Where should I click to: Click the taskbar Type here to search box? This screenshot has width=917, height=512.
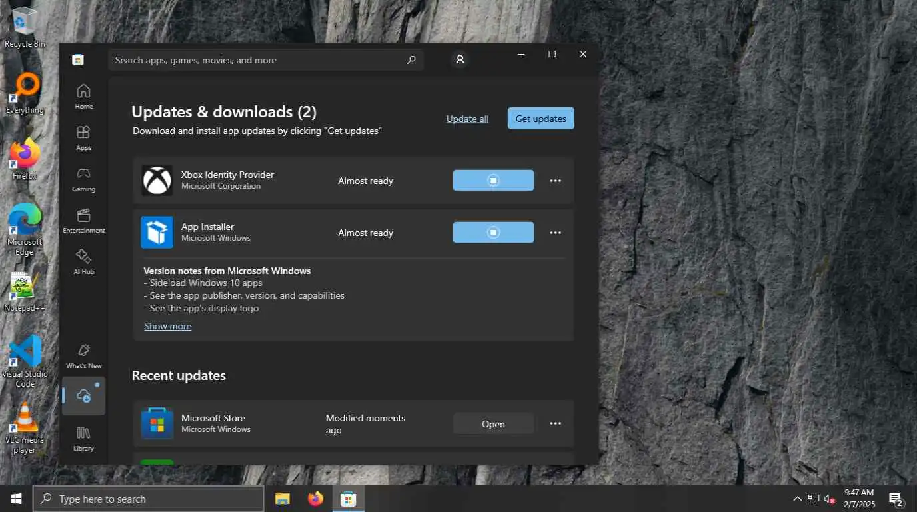149,499
